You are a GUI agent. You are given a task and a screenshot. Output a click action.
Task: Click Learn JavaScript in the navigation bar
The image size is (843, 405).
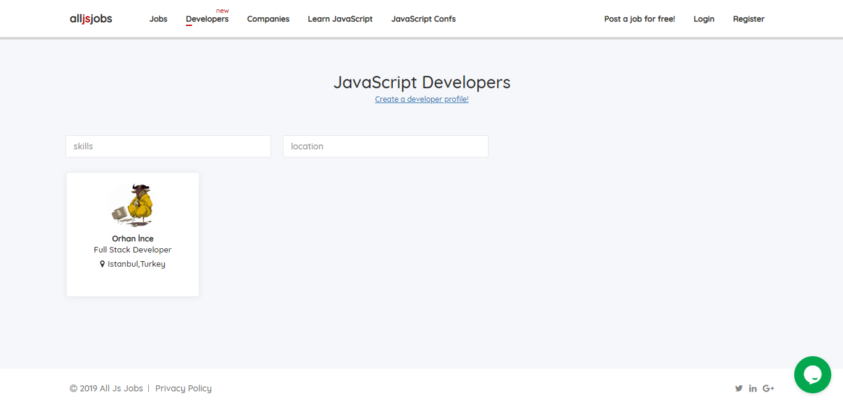click(340, 19)
